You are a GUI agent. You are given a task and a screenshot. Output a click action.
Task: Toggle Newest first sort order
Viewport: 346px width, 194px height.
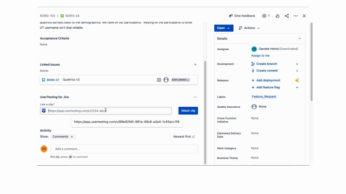184,137
